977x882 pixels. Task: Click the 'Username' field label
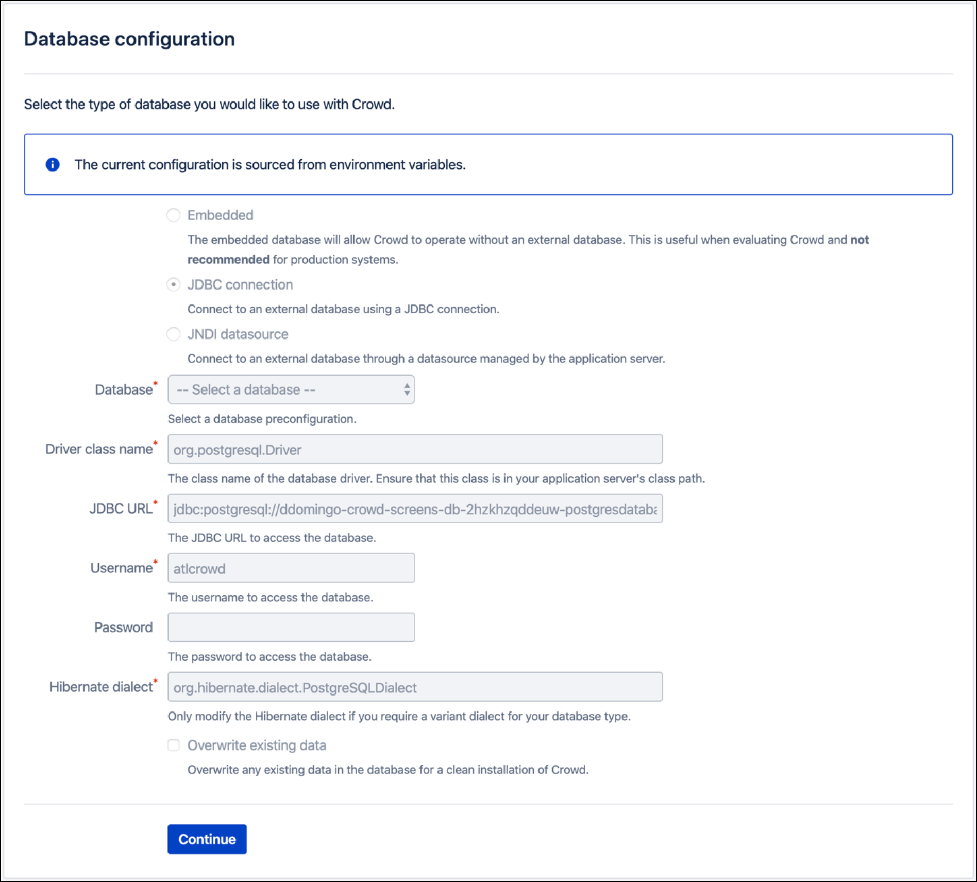coord(122,568)
